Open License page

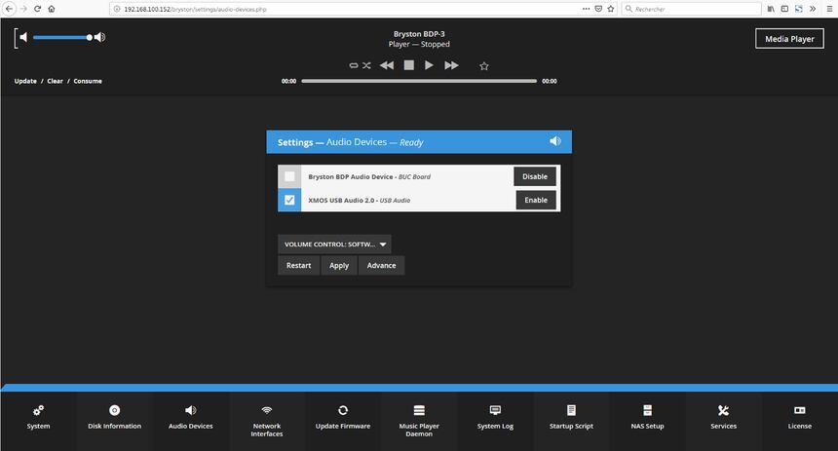pos(800,417)
